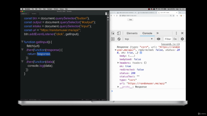
Task: Switch to the Elements tab in DevTools
Action: (132, 33)
